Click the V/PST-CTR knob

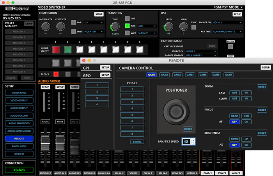[x=60, y=26]
